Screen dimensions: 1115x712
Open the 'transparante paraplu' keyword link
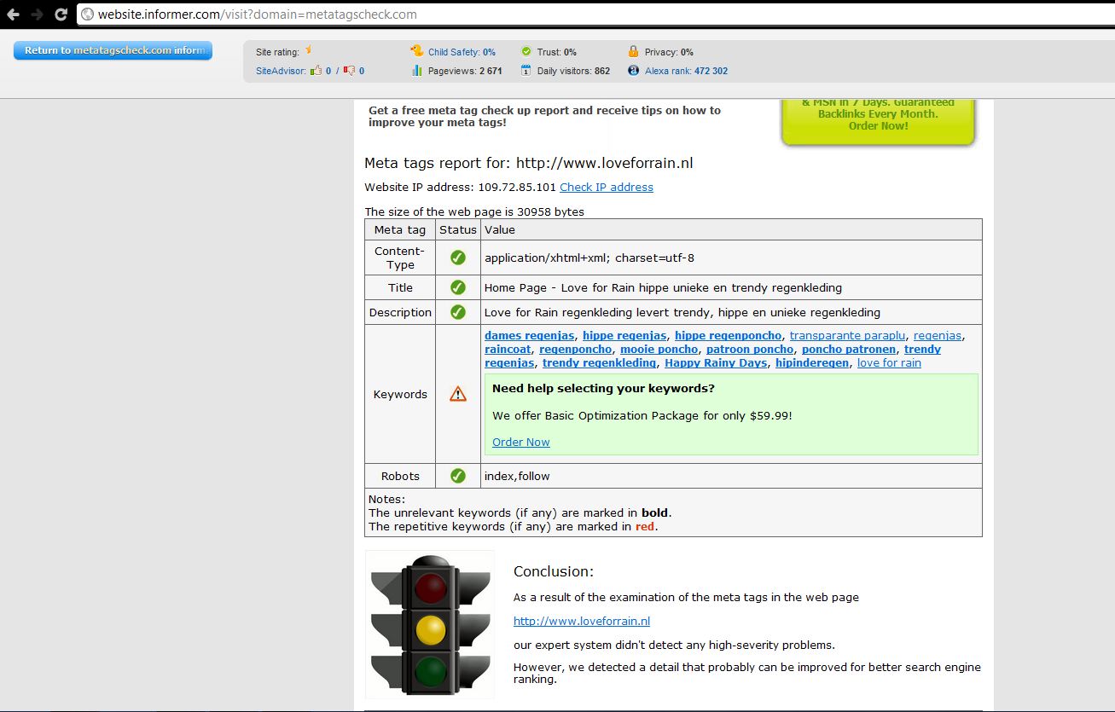click(848, 336)
